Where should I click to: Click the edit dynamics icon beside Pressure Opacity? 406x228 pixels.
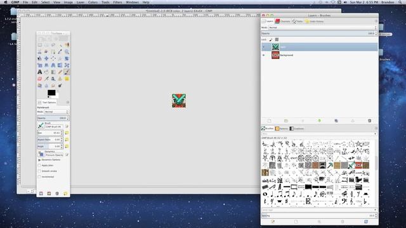pos(67,155)
